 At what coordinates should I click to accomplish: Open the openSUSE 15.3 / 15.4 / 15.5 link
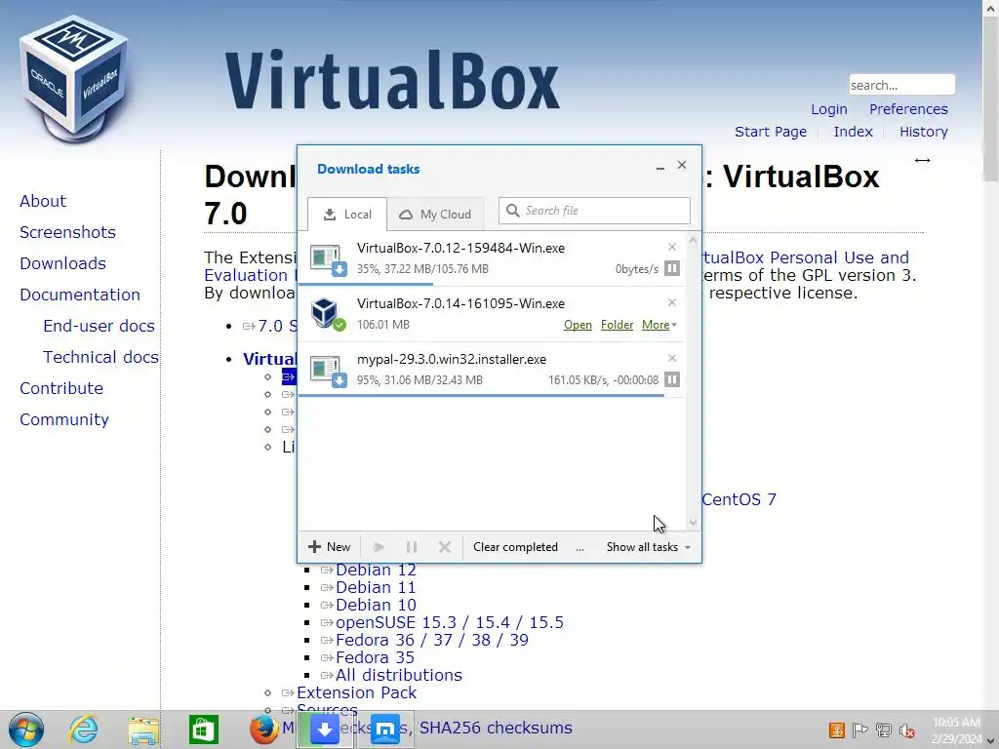(x=450, y=622)
